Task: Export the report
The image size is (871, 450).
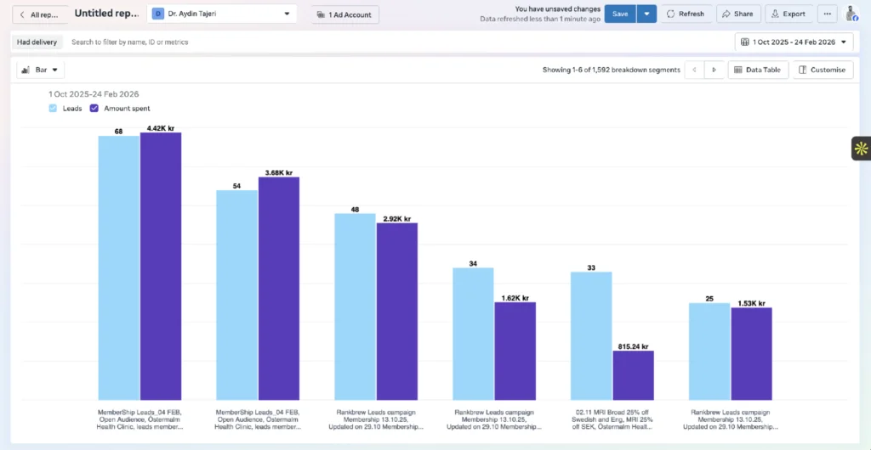Action: click(788, 14)
